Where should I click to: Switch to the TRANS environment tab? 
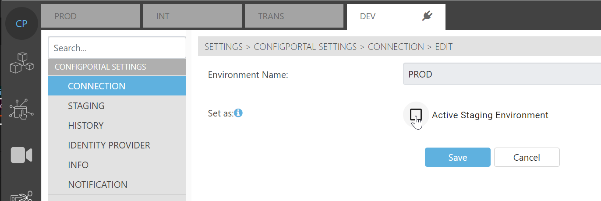click(x=294, y=17)
